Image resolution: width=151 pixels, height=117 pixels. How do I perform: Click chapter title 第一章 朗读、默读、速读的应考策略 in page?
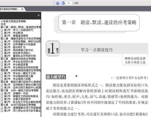[x=99, y=23]
